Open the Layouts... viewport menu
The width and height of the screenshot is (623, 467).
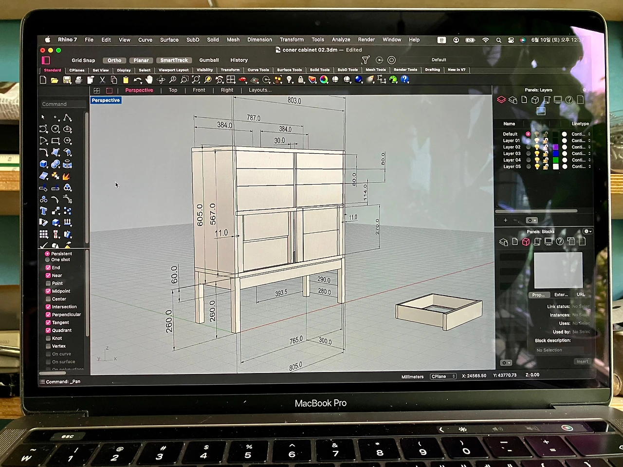click(260, 90)
